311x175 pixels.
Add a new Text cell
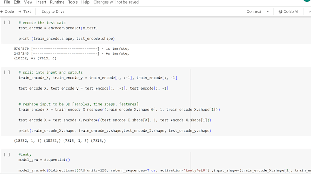(25, 11)
